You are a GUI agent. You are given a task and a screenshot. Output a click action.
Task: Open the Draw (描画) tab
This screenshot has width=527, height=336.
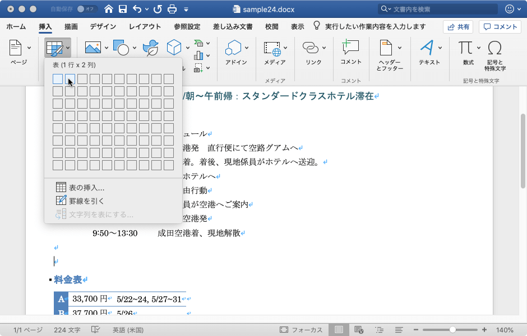[x=71, y=26]
